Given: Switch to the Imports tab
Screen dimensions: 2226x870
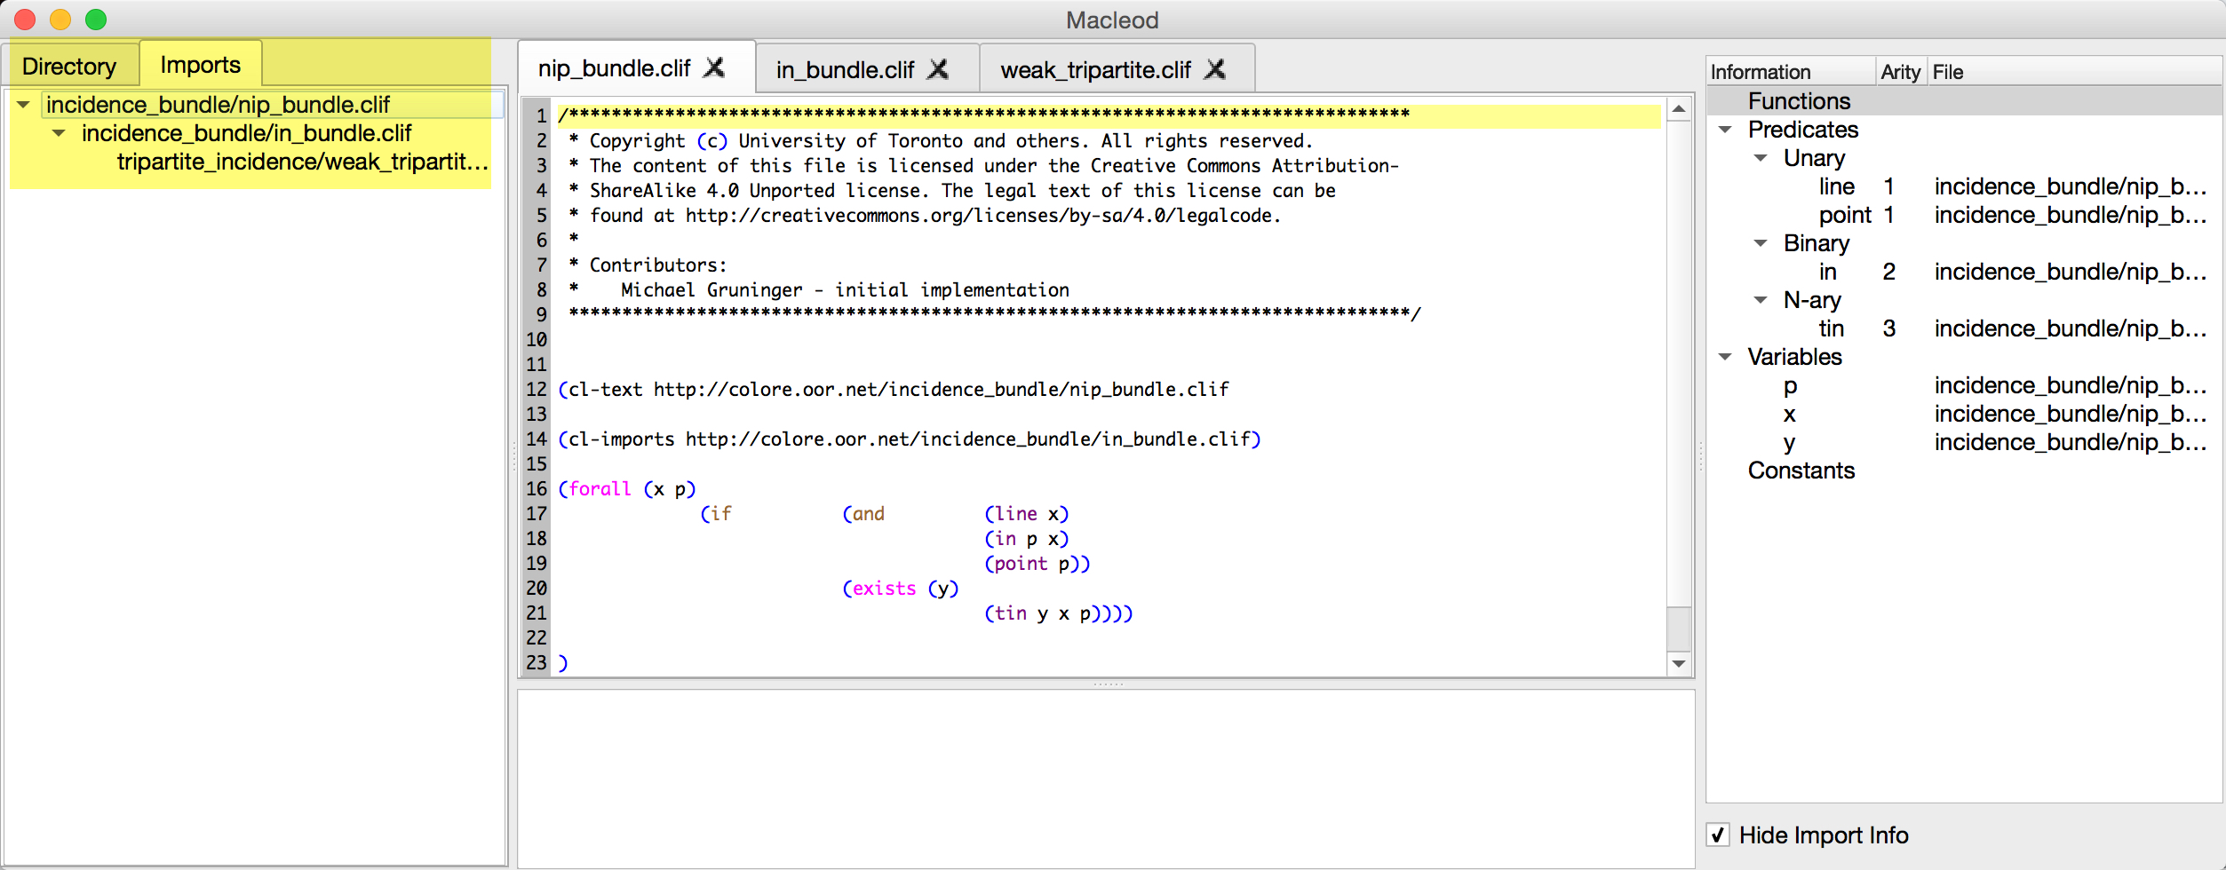Looking at the screenshot, I should tap(201, 65).
